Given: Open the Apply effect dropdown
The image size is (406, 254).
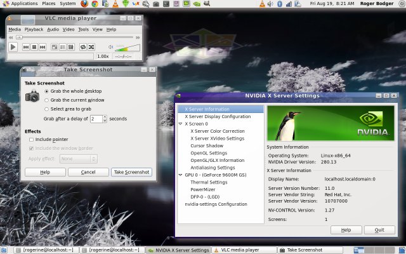Looking at the screenshot, I should tap(79, 159).
